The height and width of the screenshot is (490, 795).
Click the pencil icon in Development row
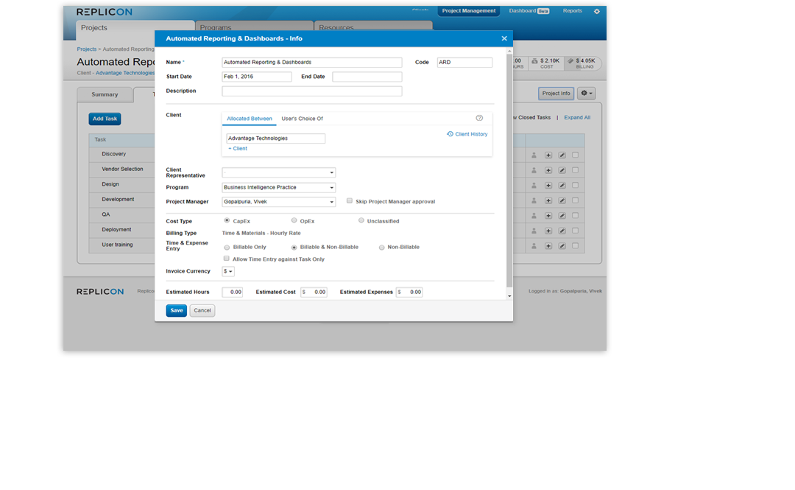pos(562,200)
